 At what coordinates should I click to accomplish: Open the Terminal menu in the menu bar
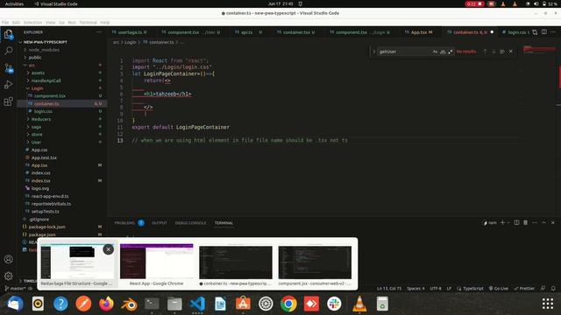(88, 22)
